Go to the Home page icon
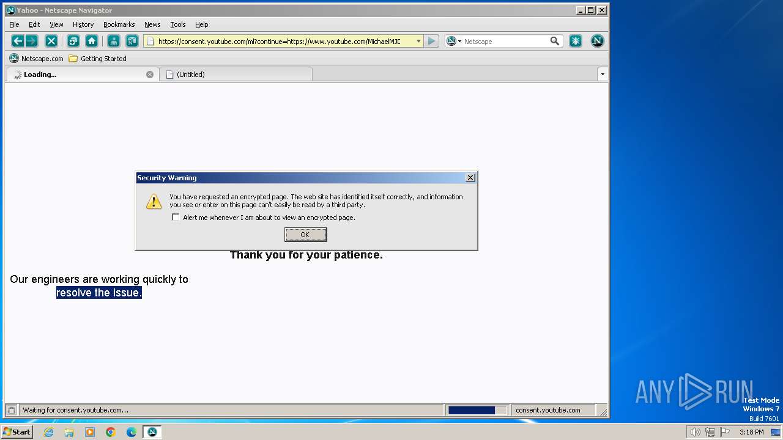 point(92,41)
